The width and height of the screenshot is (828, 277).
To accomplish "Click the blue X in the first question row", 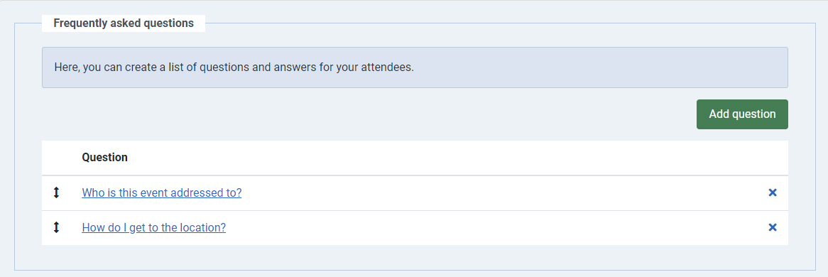I will click(772, 193).
